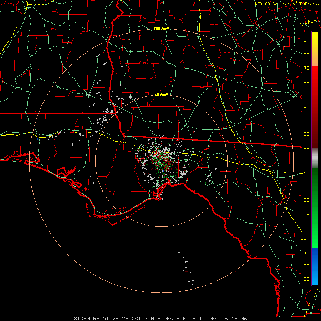321x321 pixels.
Task: Click the [KT] units label above the scale
Action: (305, 25)
